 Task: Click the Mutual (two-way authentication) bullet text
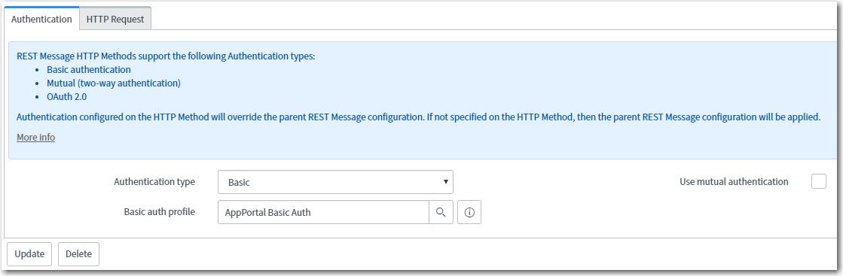point(114,83)
